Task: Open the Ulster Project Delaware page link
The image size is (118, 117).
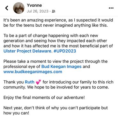Action: pos(27,51)
